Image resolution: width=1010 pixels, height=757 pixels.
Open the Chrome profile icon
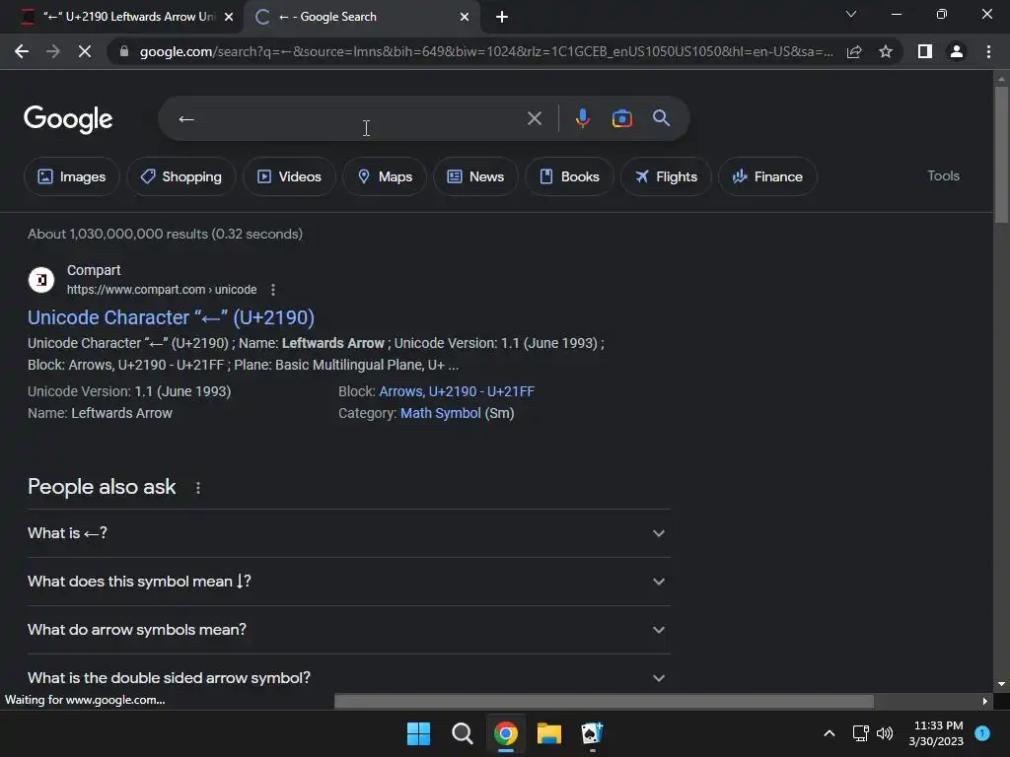click(957, 51)
